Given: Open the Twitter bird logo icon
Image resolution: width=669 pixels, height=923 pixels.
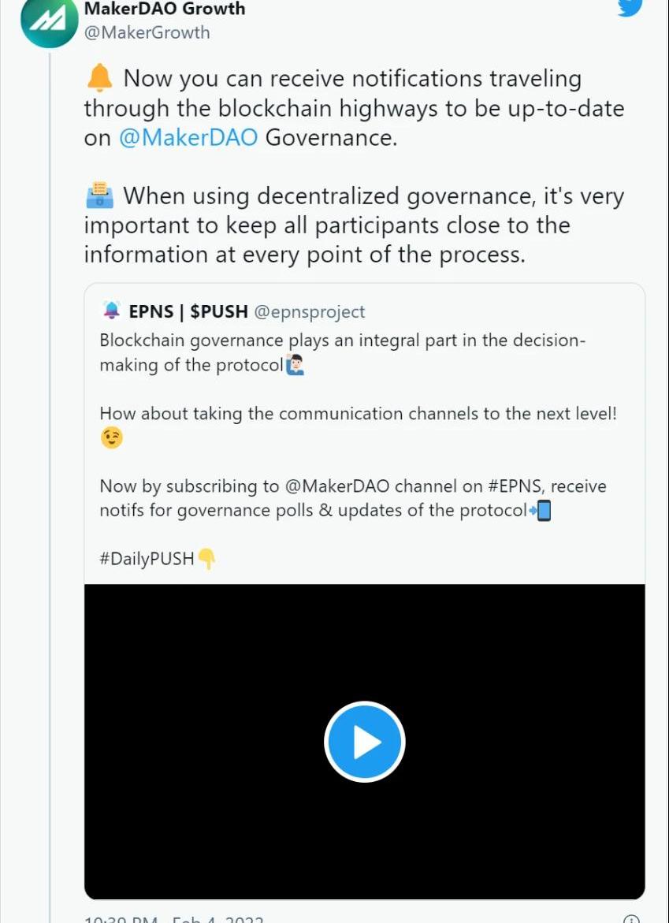Looking at the screenshot, I should click(x=630, y=7).
